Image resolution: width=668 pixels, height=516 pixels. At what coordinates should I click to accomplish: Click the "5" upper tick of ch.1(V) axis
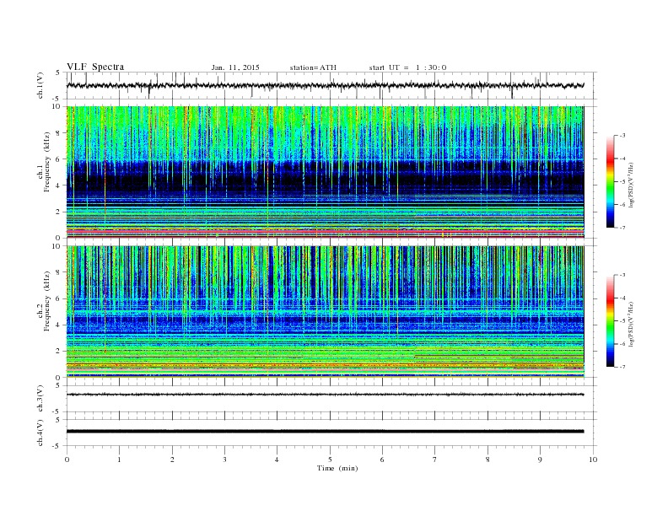[x=58, y=73]
